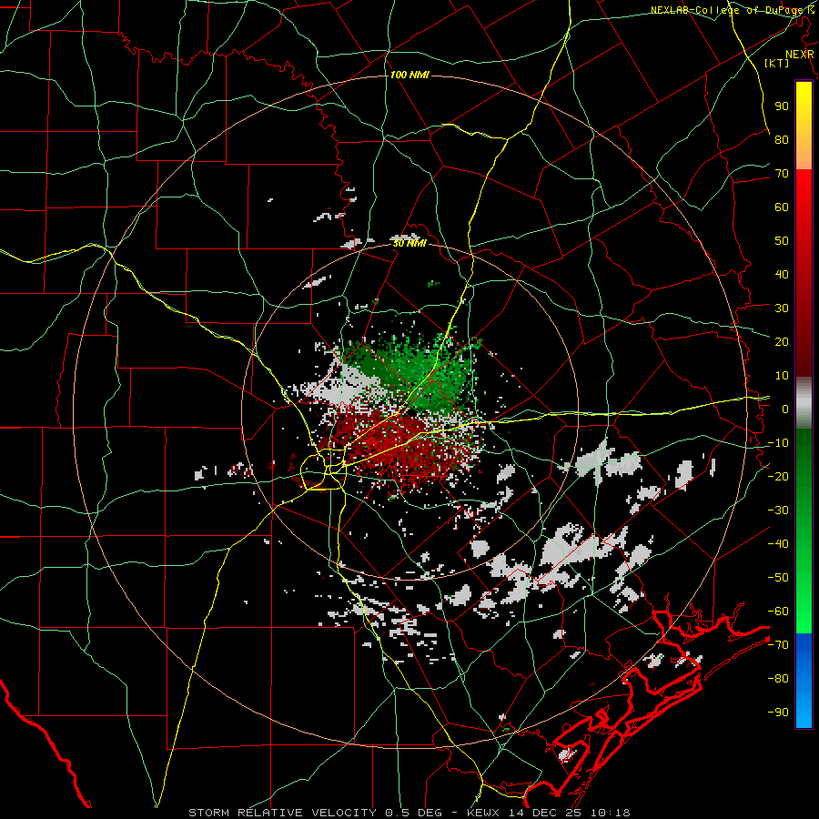Click the -20 label on the velocity scale
Viewport: 819px width, 819px height.
tap(778, 477)
